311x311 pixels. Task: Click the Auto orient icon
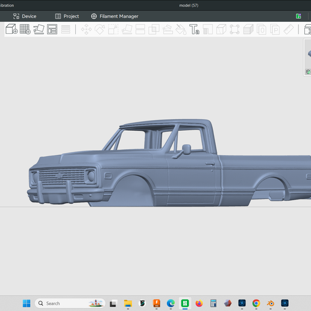[39, 30]
